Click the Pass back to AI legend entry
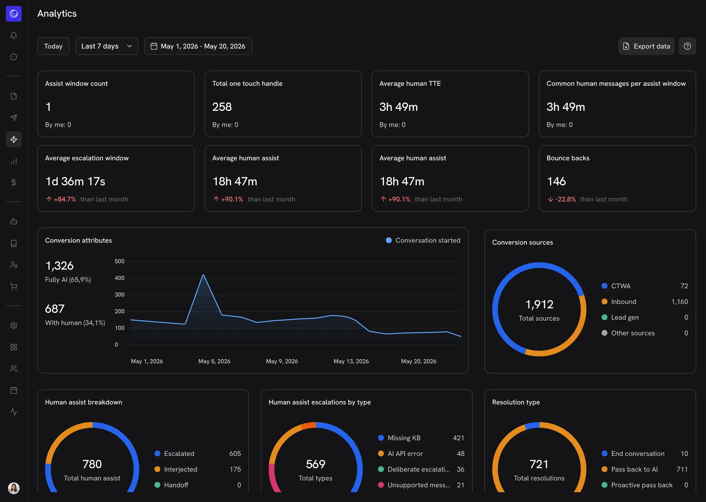The image size is (706, 502). click(x=645, y=469)
